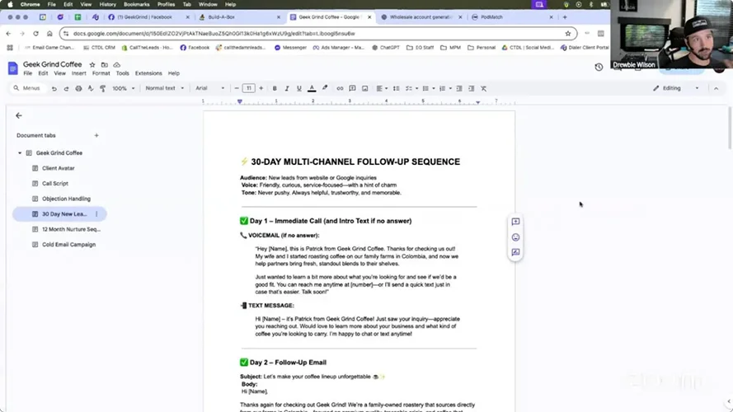The width and height of the screenshot is (733, 412).
Task: Click the font size field showing 11
Action: point(249,88)
